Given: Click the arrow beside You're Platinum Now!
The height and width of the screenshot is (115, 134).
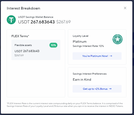Looking at the screenshot, I should click(x=111, y=56).
